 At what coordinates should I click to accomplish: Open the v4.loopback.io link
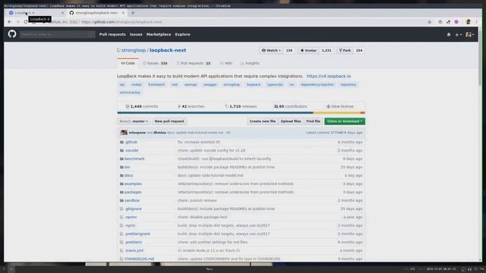coord(329,76)
